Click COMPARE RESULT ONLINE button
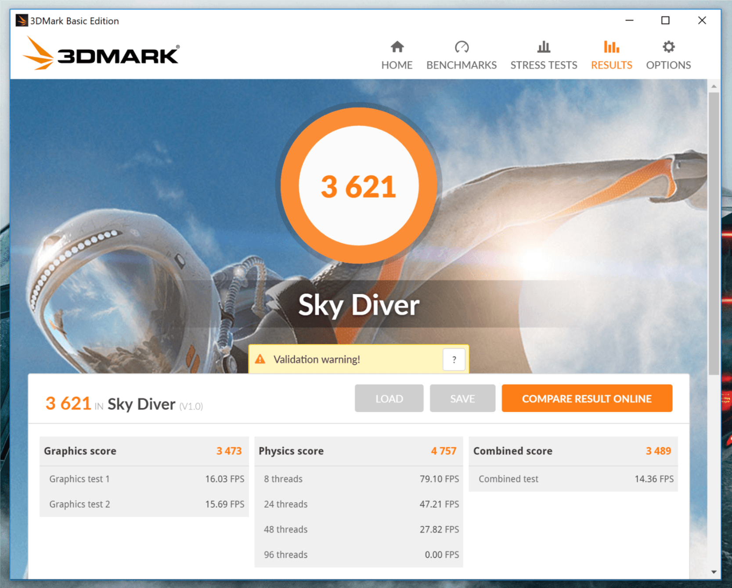The image size is (732, 588). click(587, 398)
